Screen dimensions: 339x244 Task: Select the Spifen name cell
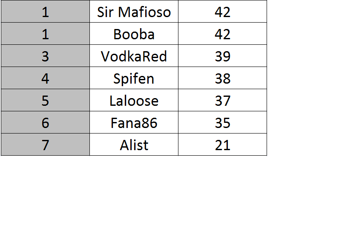(x=134, y=78)
